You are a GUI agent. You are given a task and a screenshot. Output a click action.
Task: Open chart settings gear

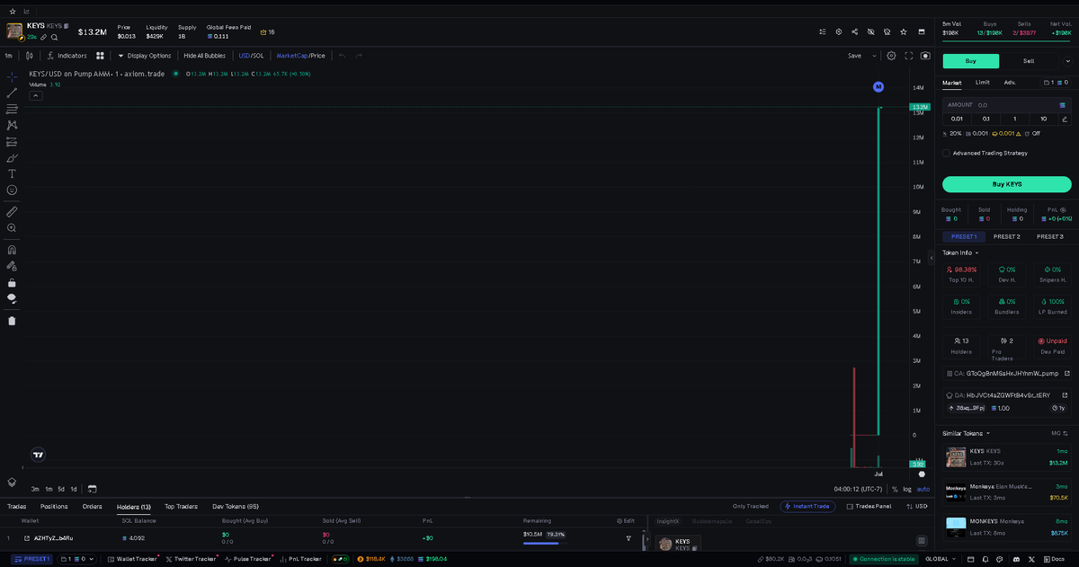[x=891, y=56]
